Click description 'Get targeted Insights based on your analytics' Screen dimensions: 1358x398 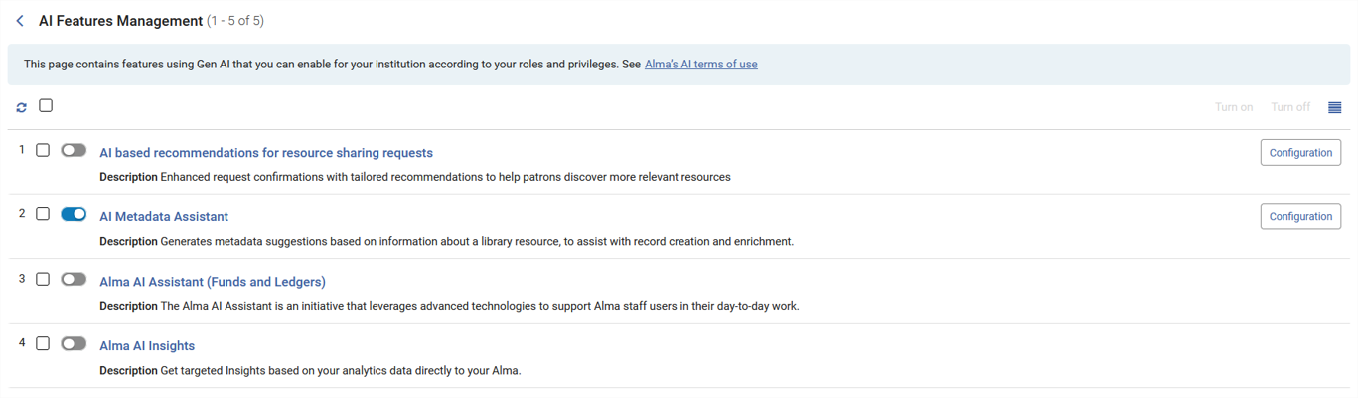pyautogui.click(x=341, y=371)
